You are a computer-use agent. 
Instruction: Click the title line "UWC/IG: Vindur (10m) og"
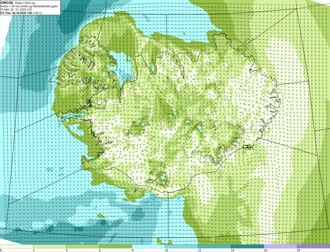(x=18, y=3)
